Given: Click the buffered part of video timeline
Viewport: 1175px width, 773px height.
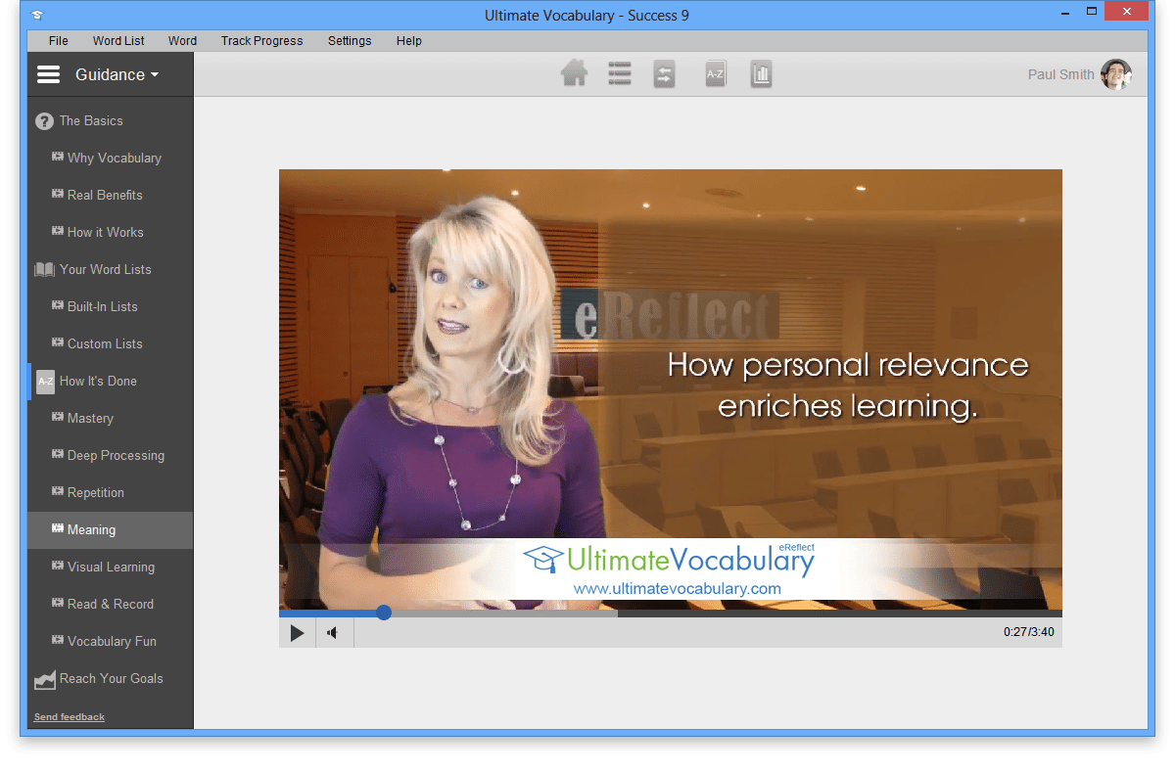Looking at the screenshot, I should pyautogui.click(x=504, y=614).
